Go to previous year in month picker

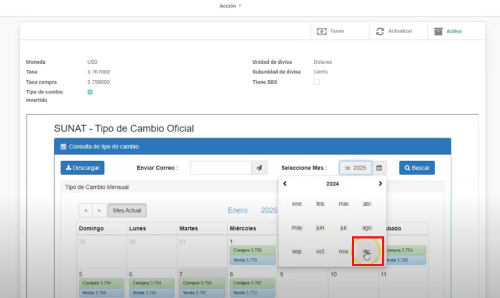click(x=285, y=184)
